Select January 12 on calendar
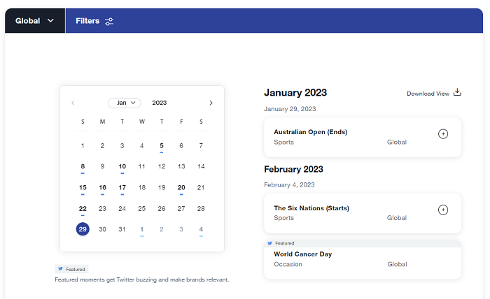The image size is (490, 299). click(162, 166)
